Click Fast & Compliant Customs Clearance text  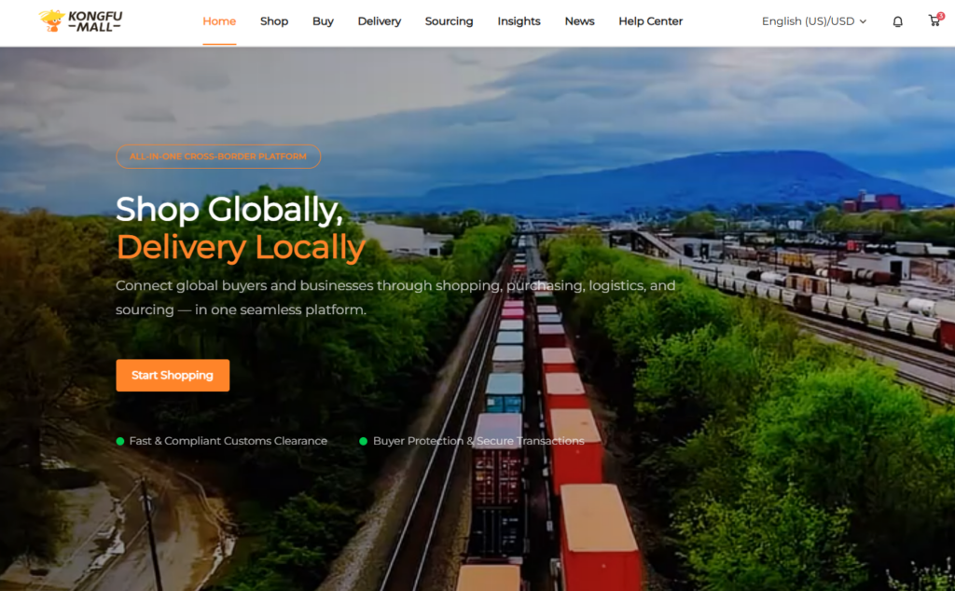point(228,441)
